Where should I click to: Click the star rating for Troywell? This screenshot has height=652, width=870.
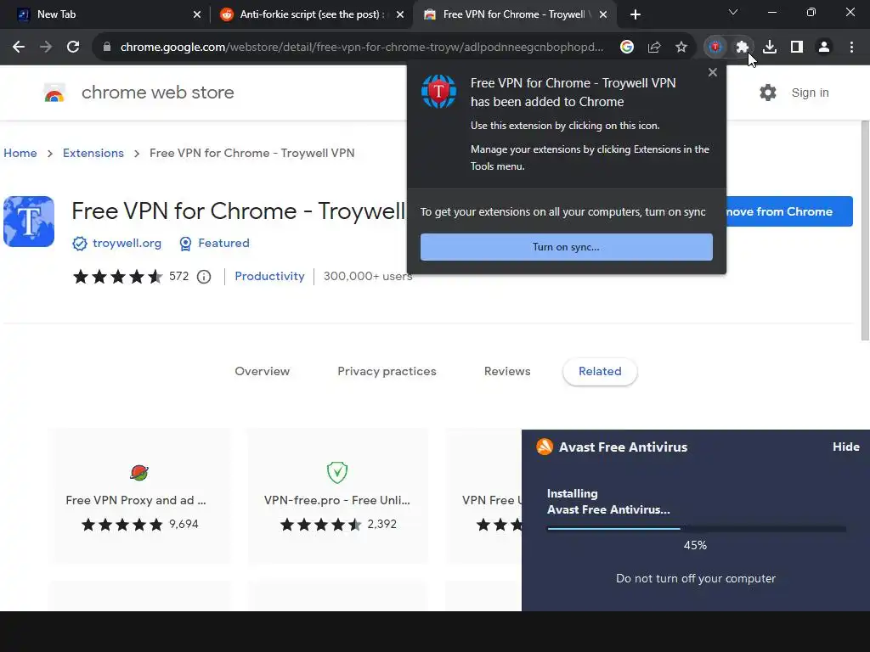117,276
